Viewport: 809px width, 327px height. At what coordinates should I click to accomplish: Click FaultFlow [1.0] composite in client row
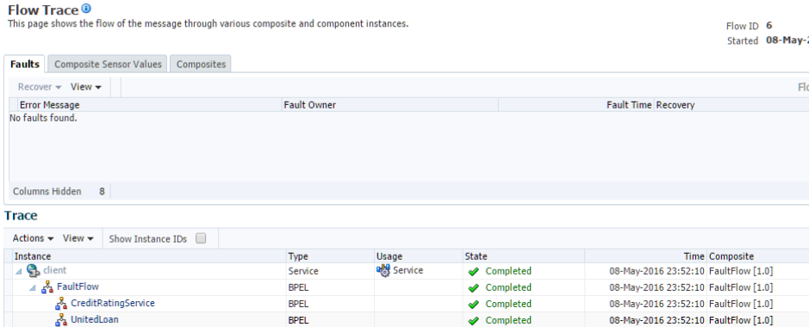point(741,271)
